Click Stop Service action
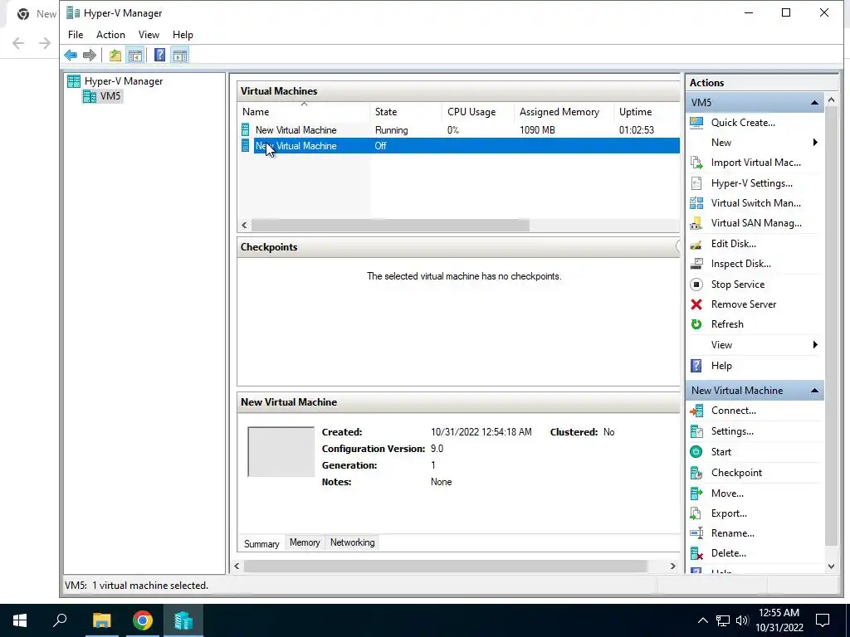 [x=737, y=284]
